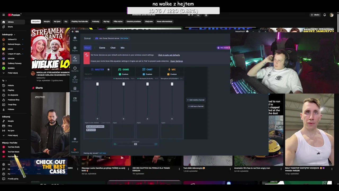Open the Streamer Santa video thumbnail
The height and width of the screenshot is (191, 339).
pyautogui.click(x=50, y=48)
